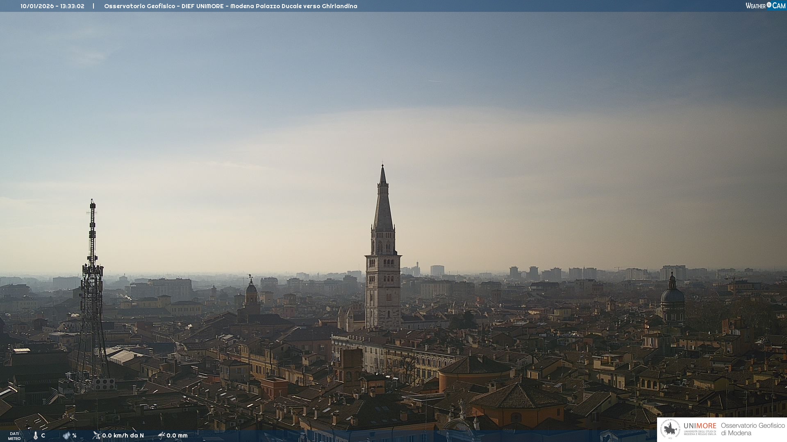Click the DATI METEO label

coord(14,436)
